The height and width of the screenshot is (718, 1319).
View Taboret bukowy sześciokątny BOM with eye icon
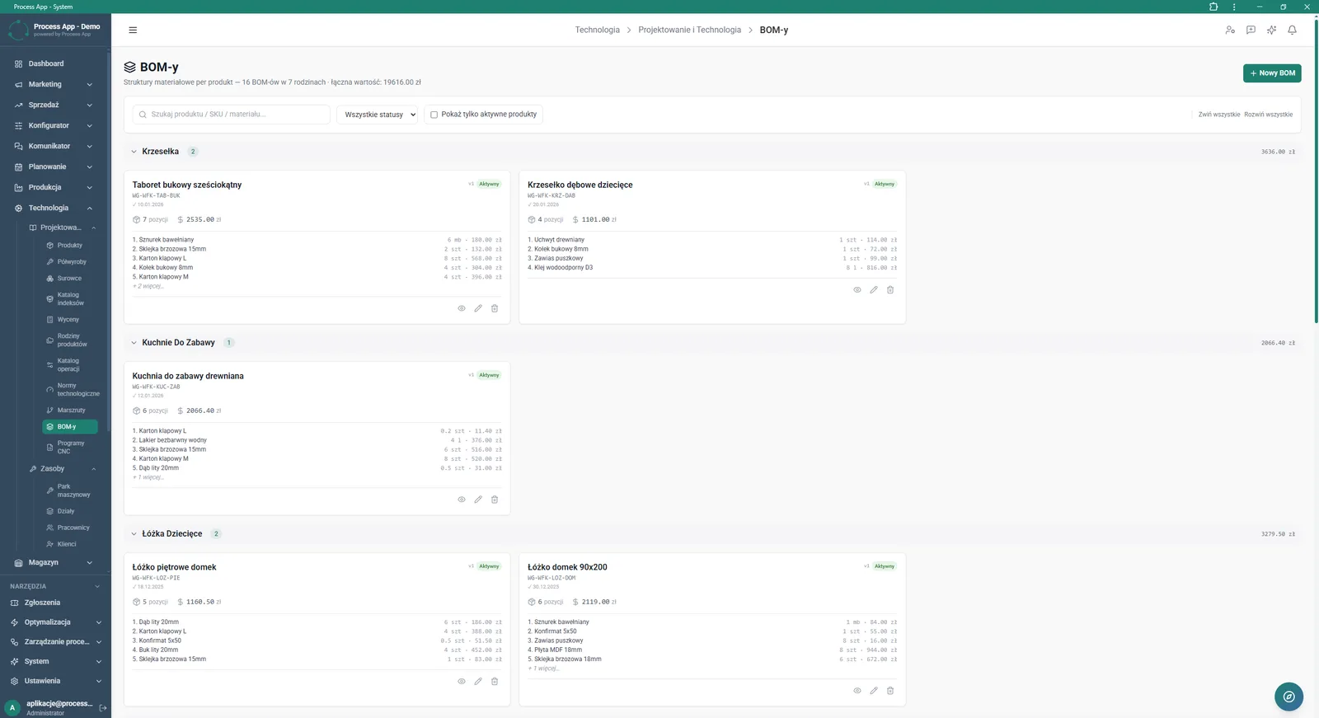[462, 308]
